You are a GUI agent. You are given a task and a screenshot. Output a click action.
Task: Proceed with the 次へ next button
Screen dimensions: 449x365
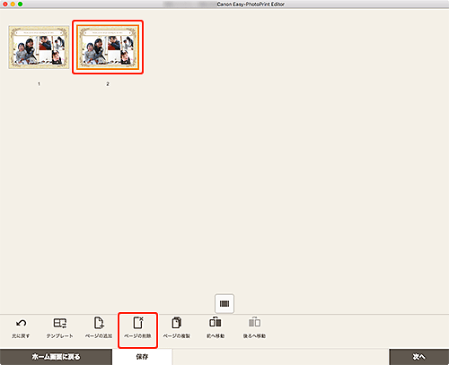tap(419, 357)
